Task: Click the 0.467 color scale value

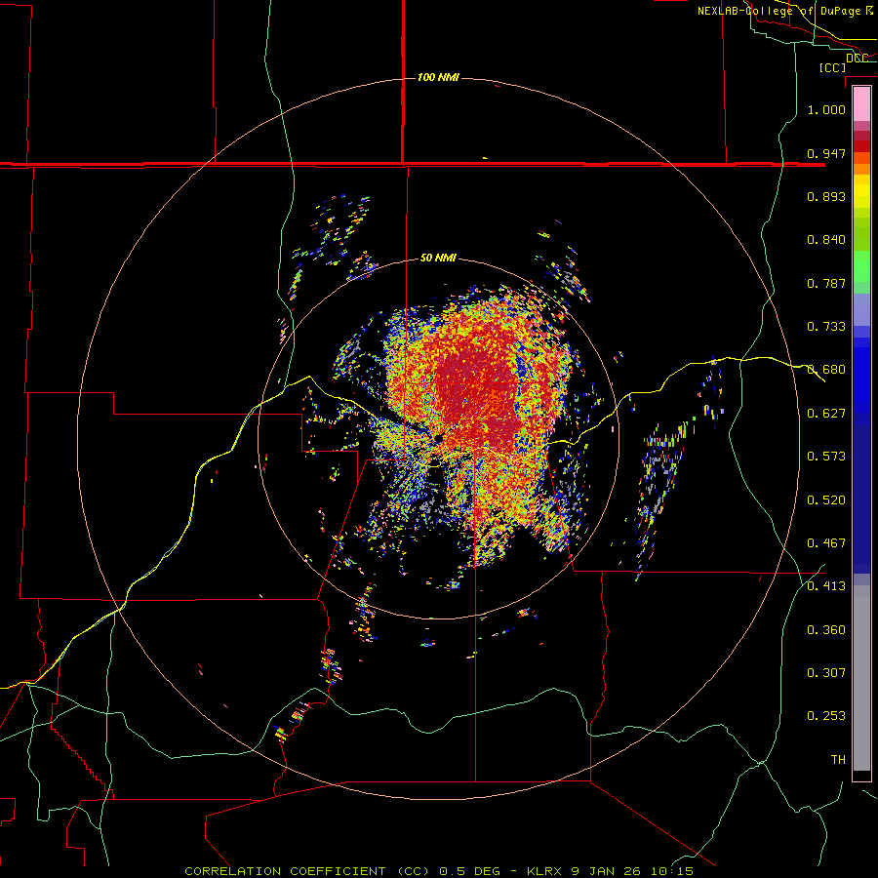Action: (826, 543)
